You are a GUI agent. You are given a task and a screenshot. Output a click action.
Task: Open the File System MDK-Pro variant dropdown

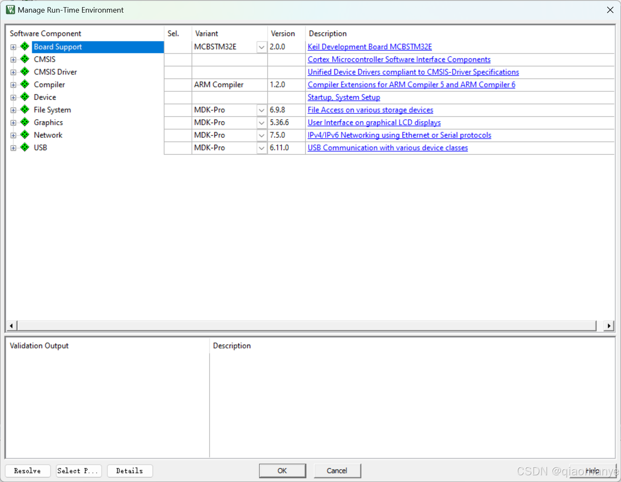tap(262, 110)
